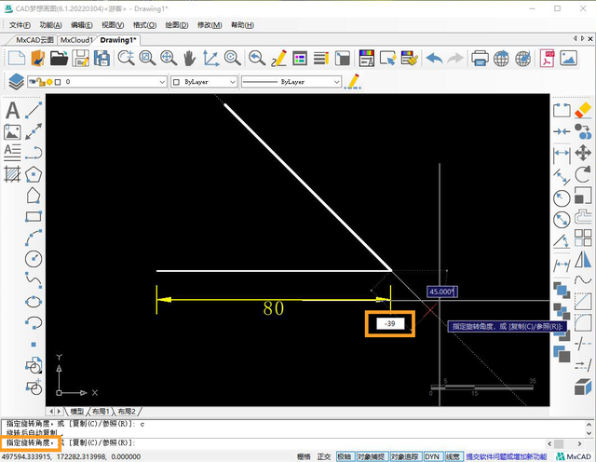Open the 视图(V) menu
Viewport: 596px width, 462px height.
(x=113, y=25)
